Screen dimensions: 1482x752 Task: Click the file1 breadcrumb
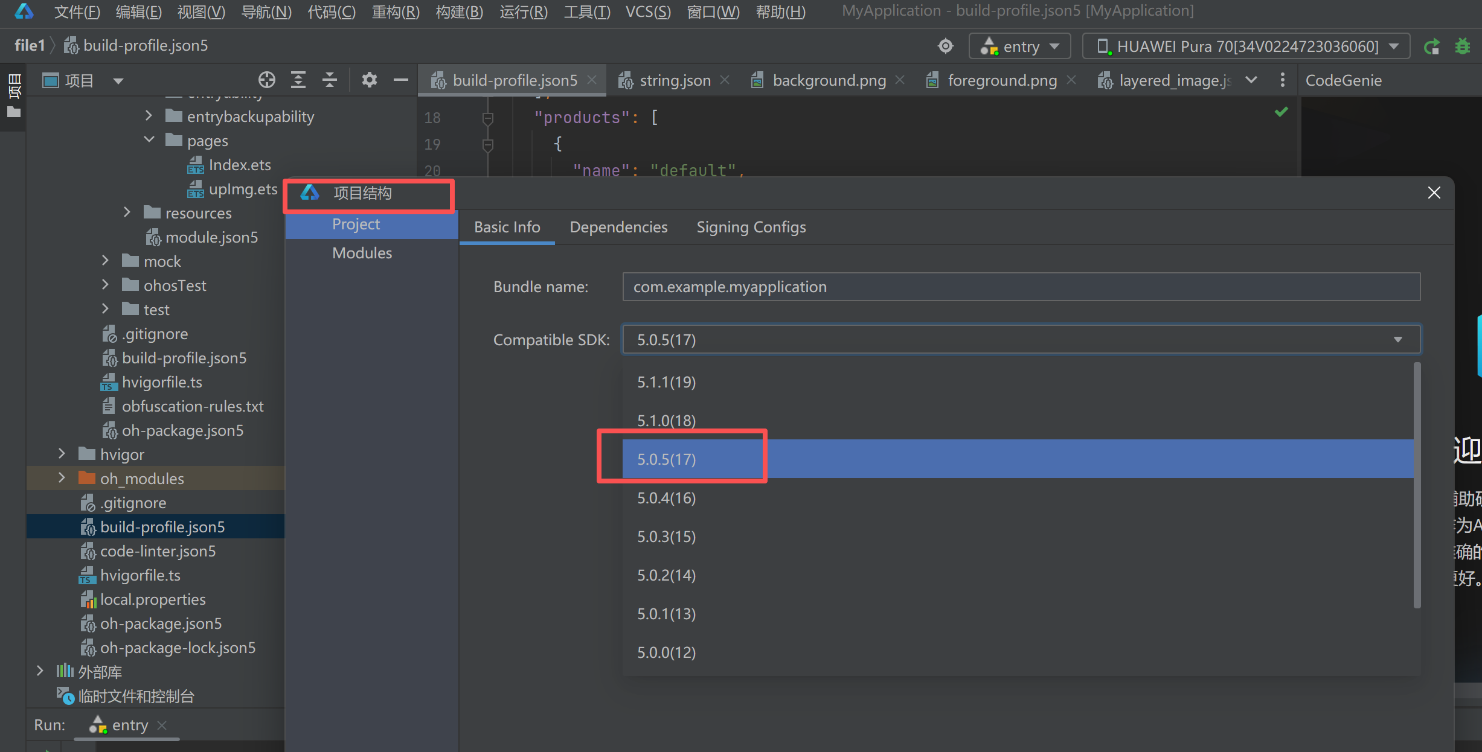pyautogui.click(x=30, y=46)
